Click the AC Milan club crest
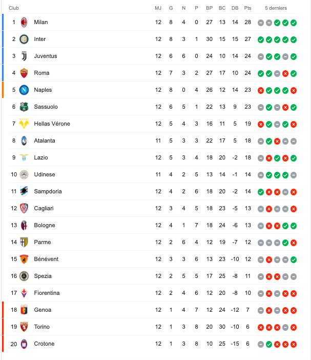311x360 pixels. click(24, 22)
